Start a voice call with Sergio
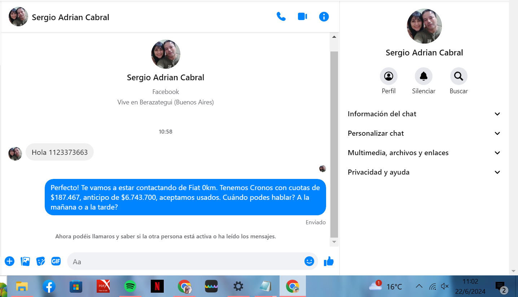518x297 pixels. 281,17
